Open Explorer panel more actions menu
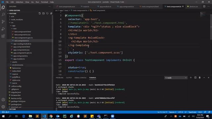This screenshot has height=119, width=212. [x=49, y=7]
